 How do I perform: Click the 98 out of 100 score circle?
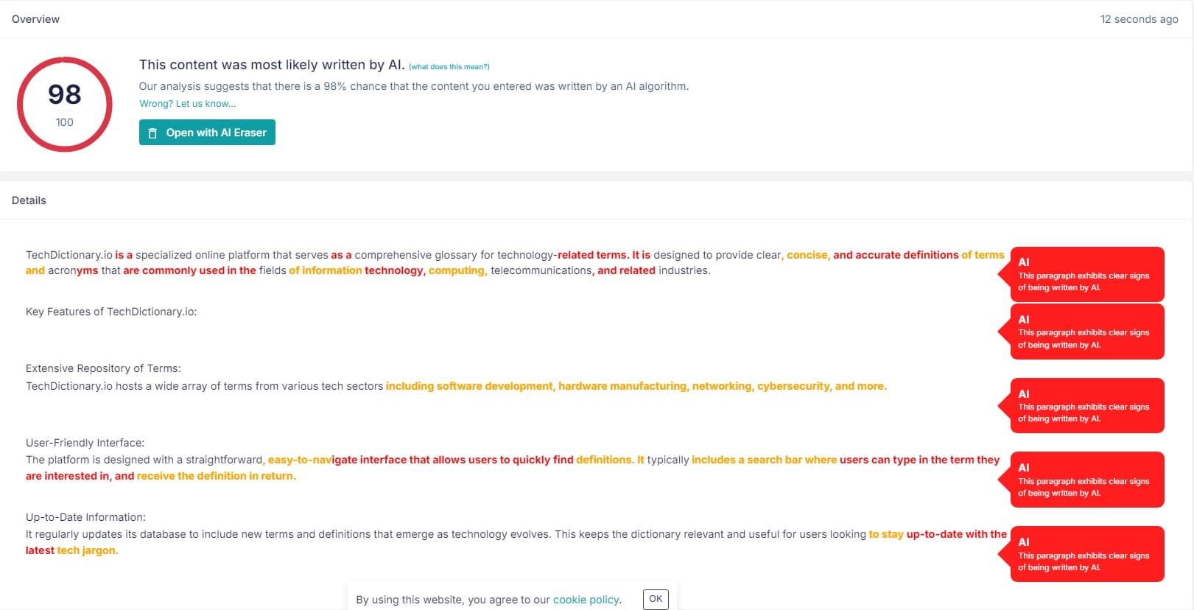[x=65, y=105]
